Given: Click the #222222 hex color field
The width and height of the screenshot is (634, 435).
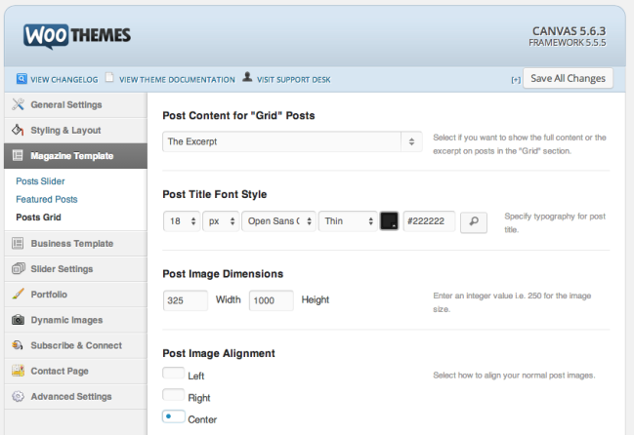Looking at the screenshot, I should click(429, 221).
